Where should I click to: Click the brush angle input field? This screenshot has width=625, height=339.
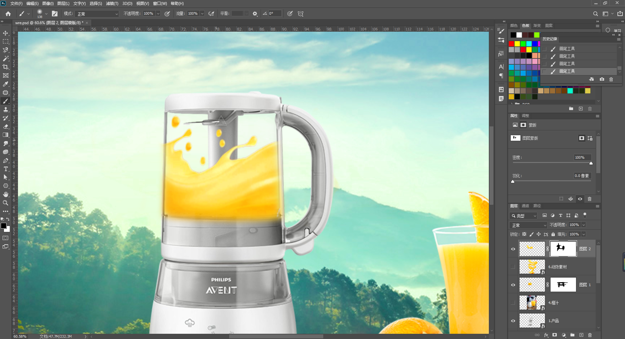(x=275, y=14)
